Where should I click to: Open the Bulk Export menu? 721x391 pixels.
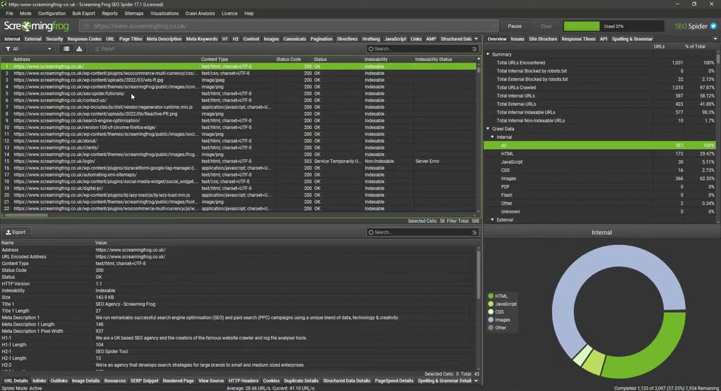[x=84, y=13]
